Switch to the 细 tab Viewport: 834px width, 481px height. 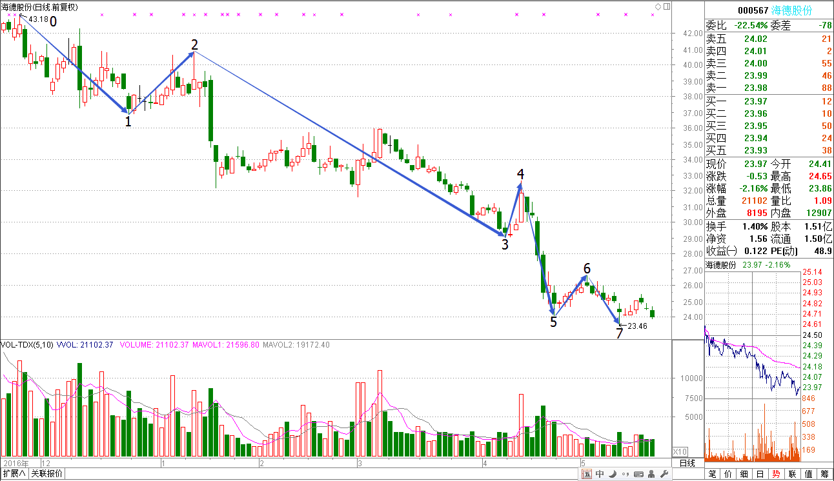point(744,475)
